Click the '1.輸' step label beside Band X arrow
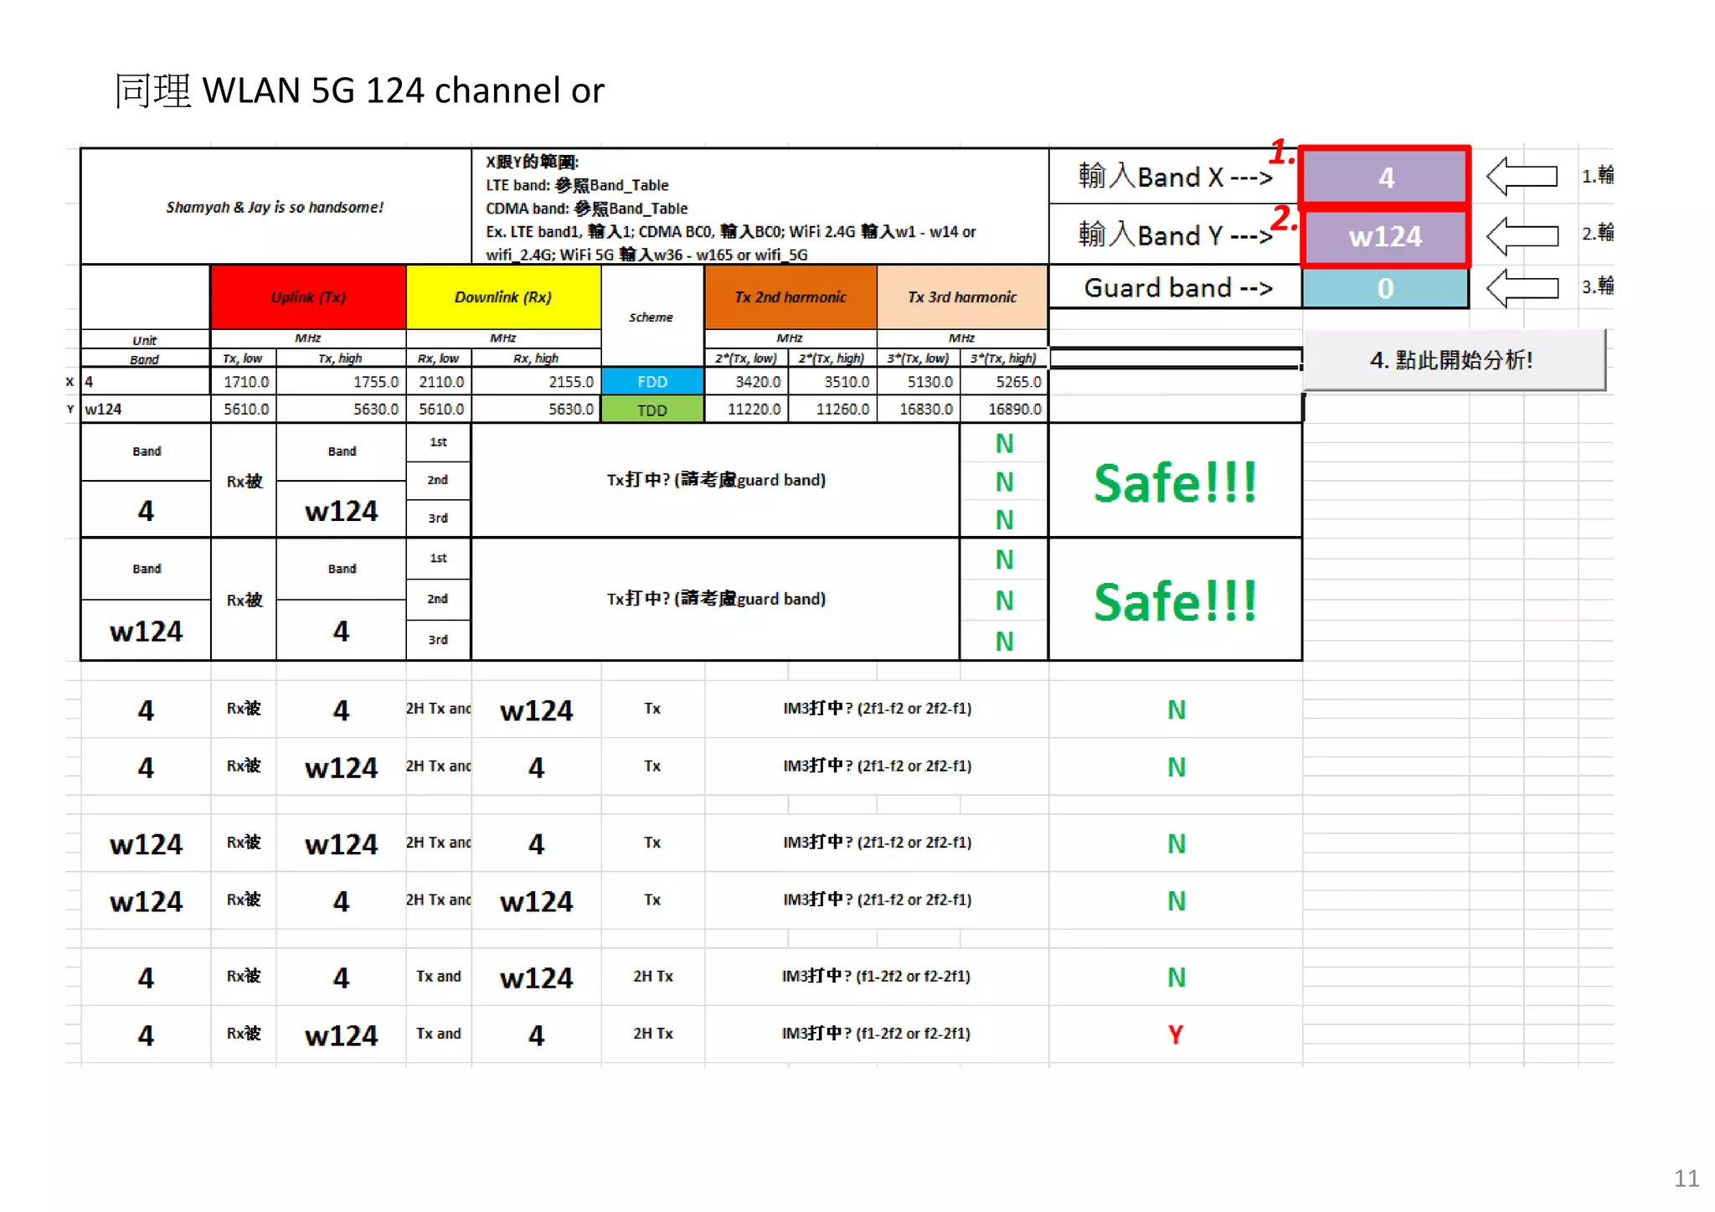 [x=1597, y=176]
